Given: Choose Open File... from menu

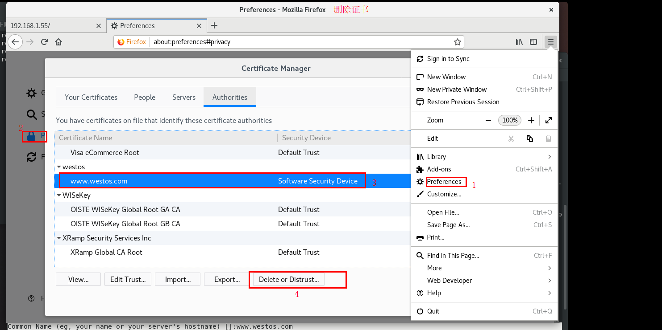Looking at the screenshot, I should [484, 212].
